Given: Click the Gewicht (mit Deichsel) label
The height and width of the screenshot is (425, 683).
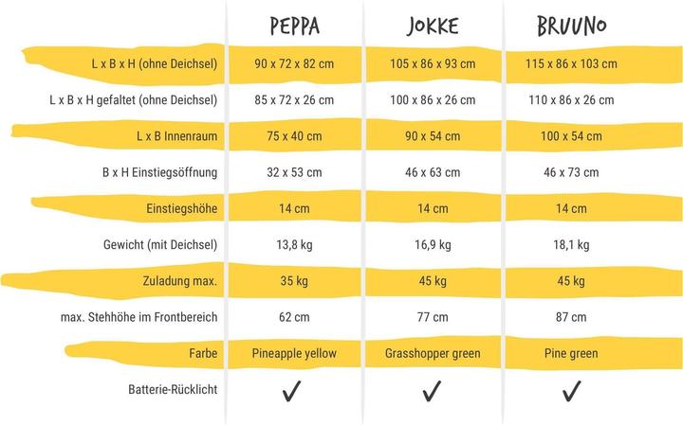Looking at the screenshot, I should (x=160, y=244).
